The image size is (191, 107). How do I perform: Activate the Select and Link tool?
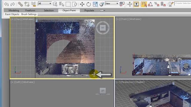tap(20, 4)
